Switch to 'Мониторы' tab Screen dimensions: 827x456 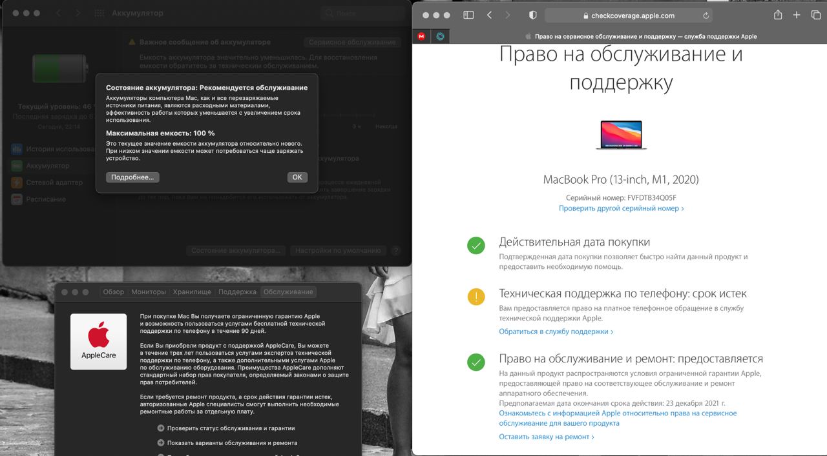[149, 292]
